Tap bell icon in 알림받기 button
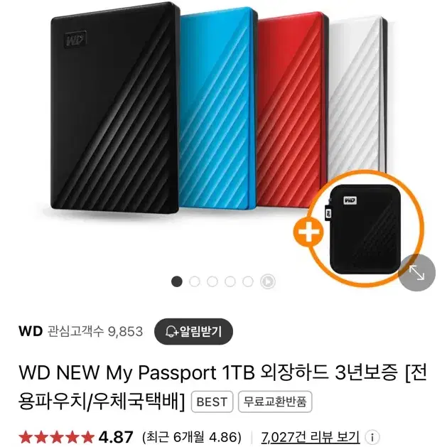 coord(171,331)
